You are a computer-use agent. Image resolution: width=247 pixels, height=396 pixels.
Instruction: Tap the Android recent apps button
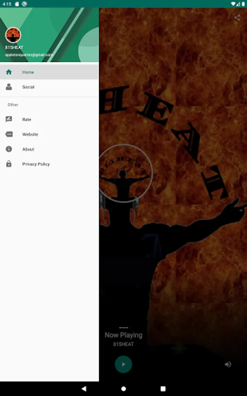tap(163, 389)
